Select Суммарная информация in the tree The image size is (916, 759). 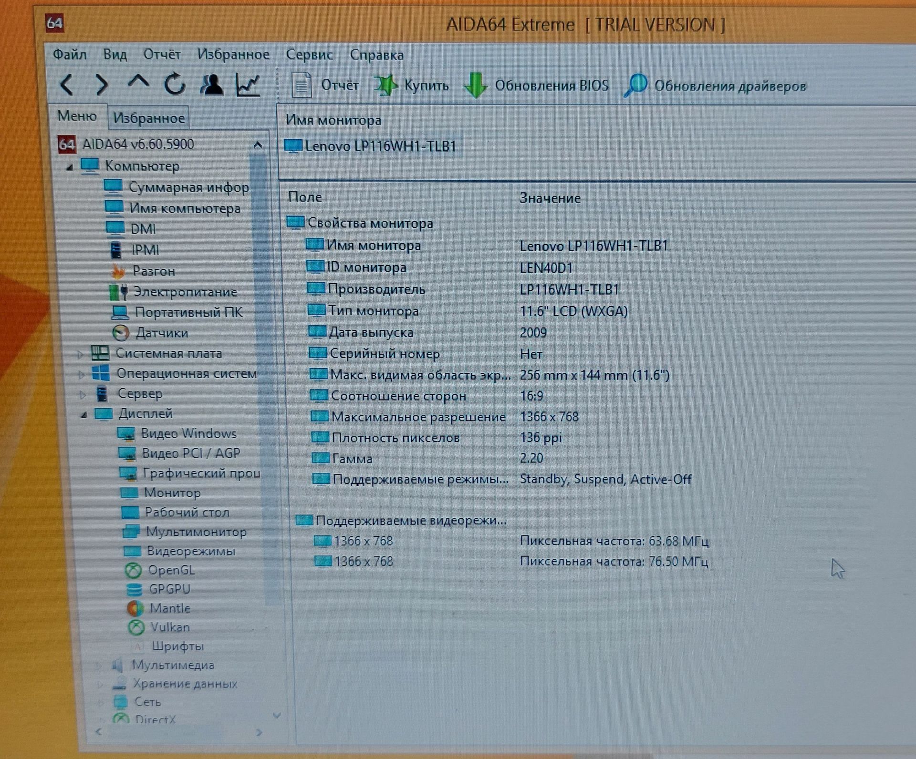click(177, 187)
